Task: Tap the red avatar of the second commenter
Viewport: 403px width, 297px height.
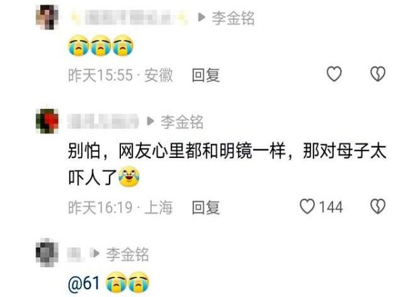Action: (x=47, y=121)
